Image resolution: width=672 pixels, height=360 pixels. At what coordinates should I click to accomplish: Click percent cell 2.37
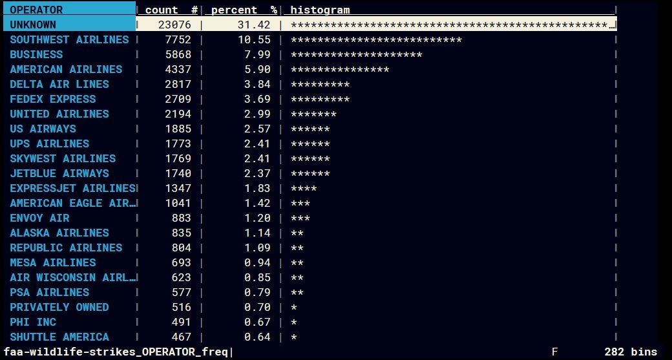tap(258, 173)
